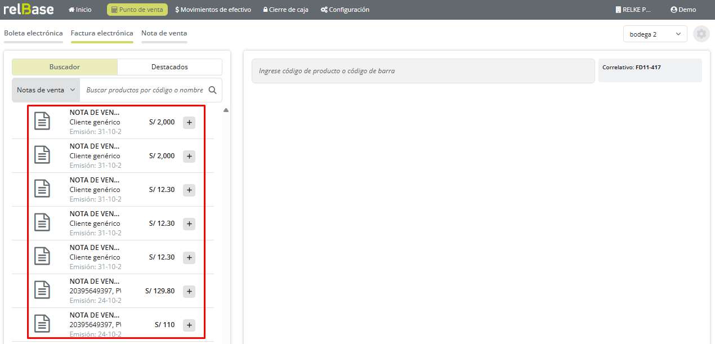Open the RELKE company selector

coord(633,10)
